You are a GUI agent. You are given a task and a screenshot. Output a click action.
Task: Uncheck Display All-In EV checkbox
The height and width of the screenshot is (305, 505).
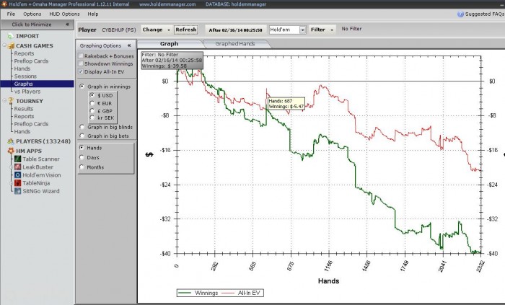coord(81,71)
